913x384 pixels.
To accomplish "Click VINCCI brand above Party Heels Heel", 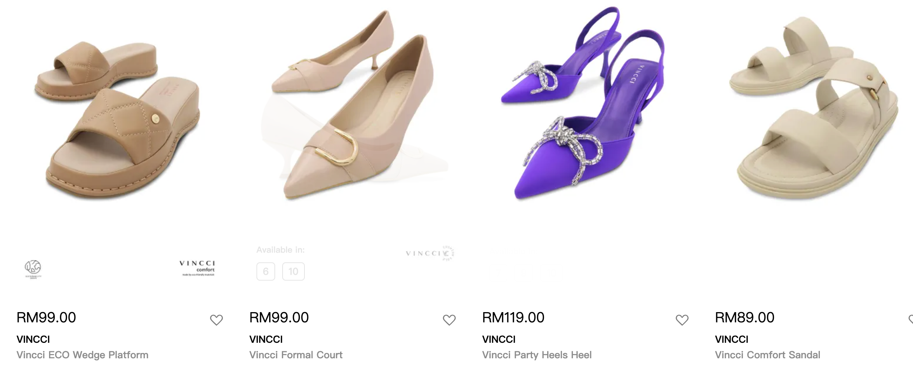I will pos(499,339).
